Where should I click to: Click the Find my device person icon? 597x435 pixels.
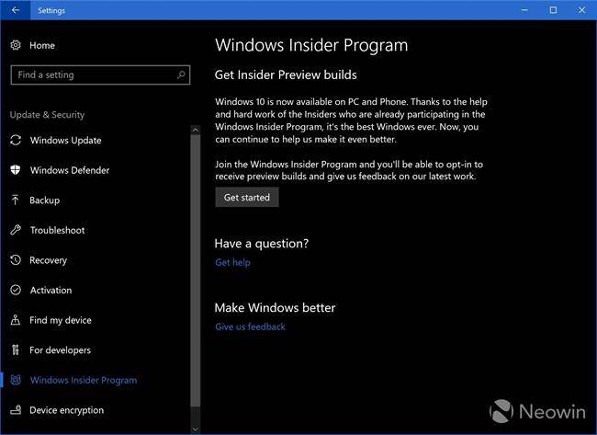(x=16, y=320)
